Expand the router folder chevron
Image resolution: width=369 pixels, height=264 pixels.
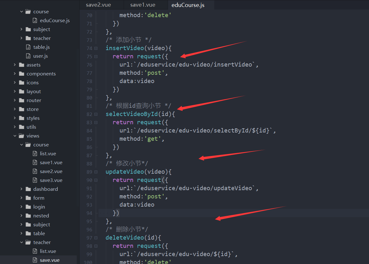click(15, 100)
